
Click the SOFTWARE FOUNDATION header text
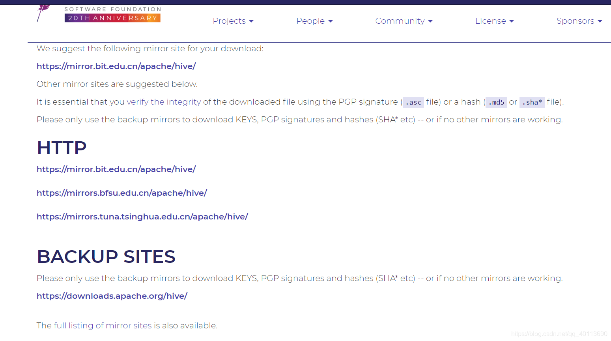coord(113,9)
